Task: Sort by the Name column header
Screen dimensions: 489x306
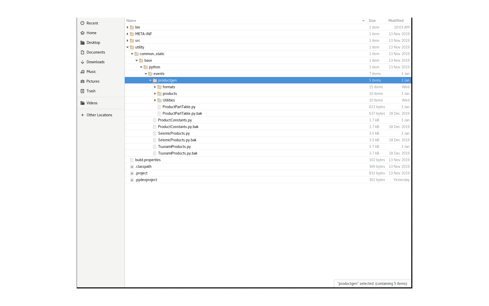Action: (x=131, y=21)
